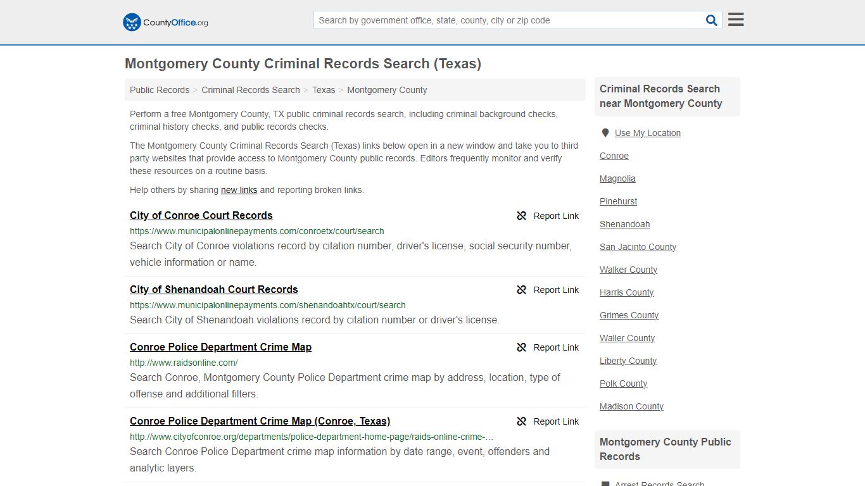Click the location pin icon beside Use My Location
Viewport: 865px width, 486px height.
605,133
